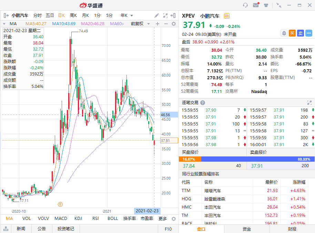Screen dimensions: 315x233
Task: Select the 盘口 tab in right panel
Action: tap(201, 229)
